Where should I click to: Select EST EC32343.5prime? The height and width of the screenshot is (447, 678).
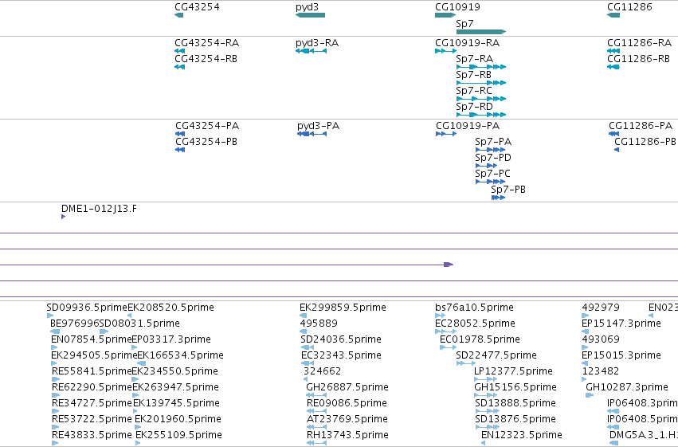pyautogui.click(x=308, y=363)
